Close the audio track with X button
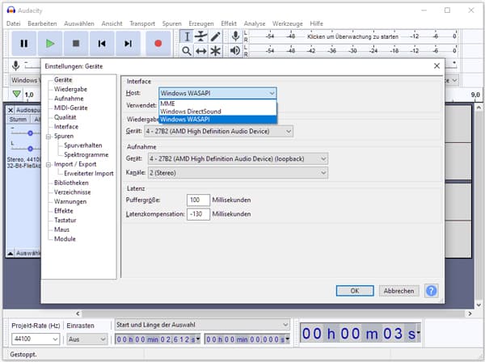 point(11,111)
